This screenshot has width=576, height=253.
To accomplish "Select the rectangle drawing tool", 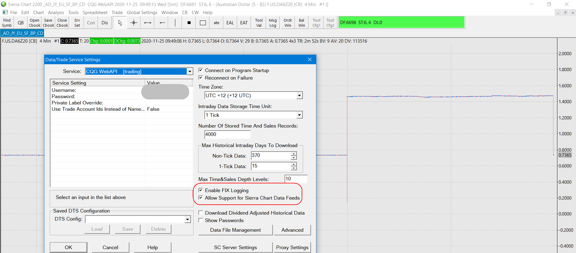I will coord(203,23).
